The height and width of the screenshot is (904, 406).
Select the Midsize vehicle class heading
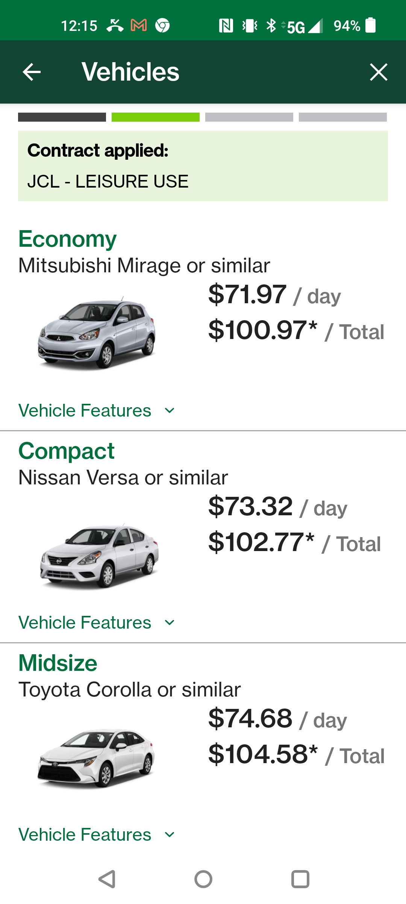[58, 663]
